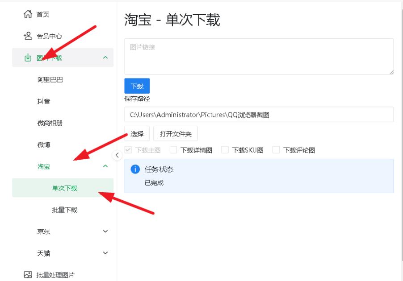
Task: Open the 会员中心 menu item
Action: click(x=63, y=36)
